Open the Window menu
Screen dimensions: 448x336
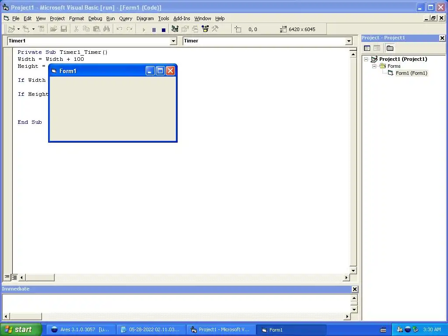[203, 18]
